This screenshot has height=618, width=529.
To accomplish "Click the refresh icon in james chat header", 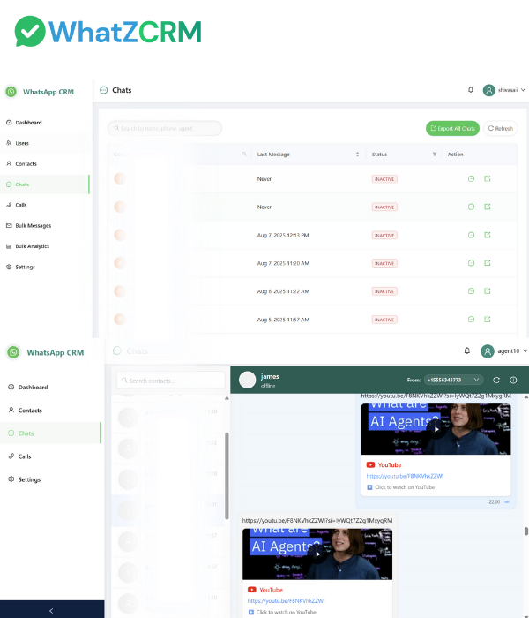I will pos(496,380).
